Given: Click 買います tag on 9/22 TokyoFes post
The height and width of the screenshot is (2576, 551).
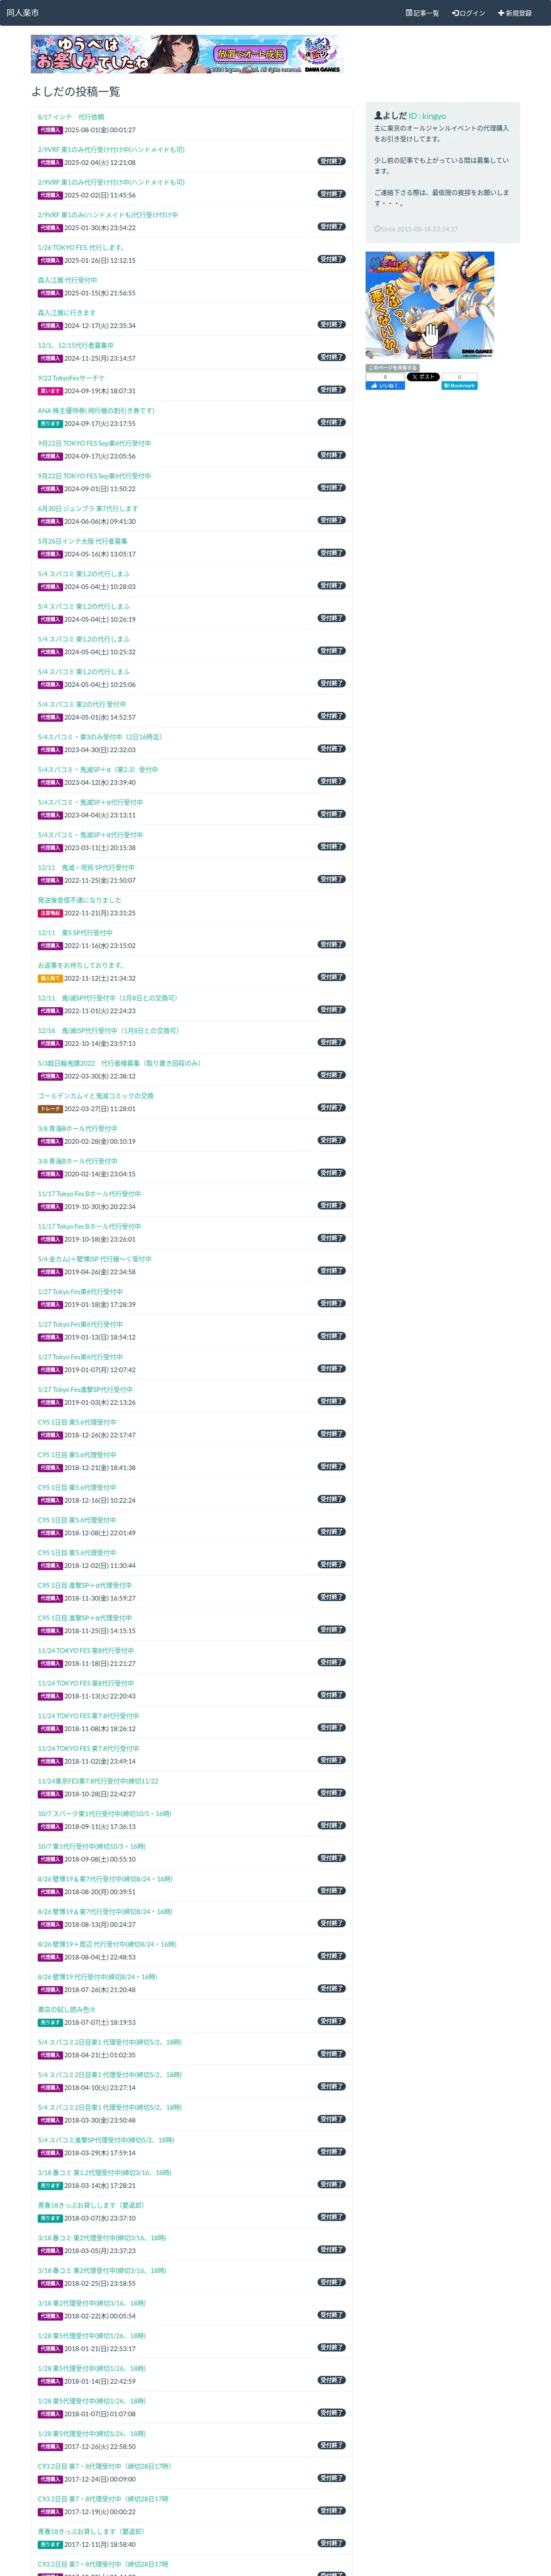Looking at the screenshot, I should click(x=50, y=391).
